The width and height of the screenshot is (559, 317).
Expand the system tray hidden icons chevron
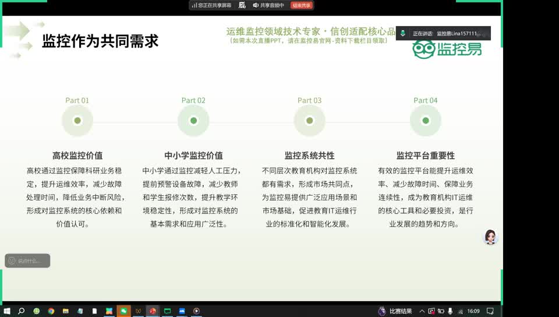click(422, 311)
